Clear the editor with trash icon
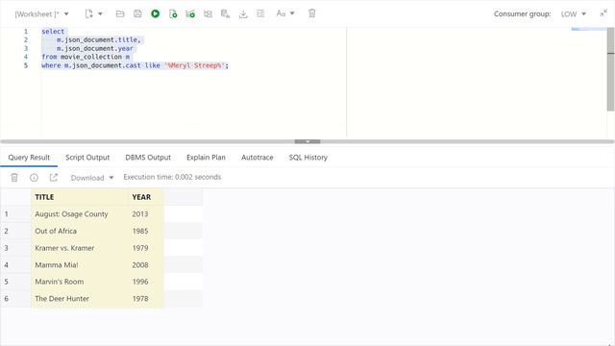Screen dimensions: 615x346 tap(311, 13)
